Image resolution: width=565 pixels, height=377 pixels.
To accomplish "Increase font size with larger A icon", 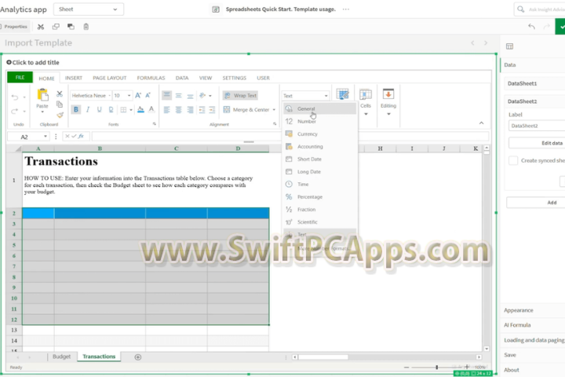I will pyautogui.click(x=138, y=95).
